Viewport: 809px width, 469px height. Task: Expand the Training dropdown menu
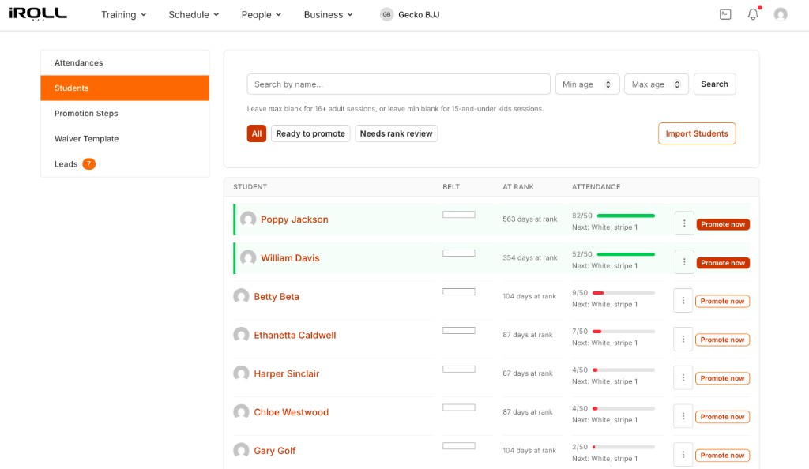[124, 14]
